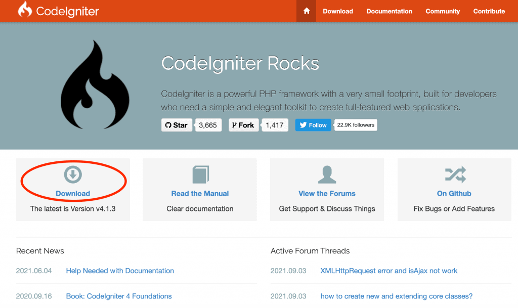Click the 'CodeIgniter Rocks' headline
The image size is (518, 308).
pyautogui.click(x=240, y=63)
